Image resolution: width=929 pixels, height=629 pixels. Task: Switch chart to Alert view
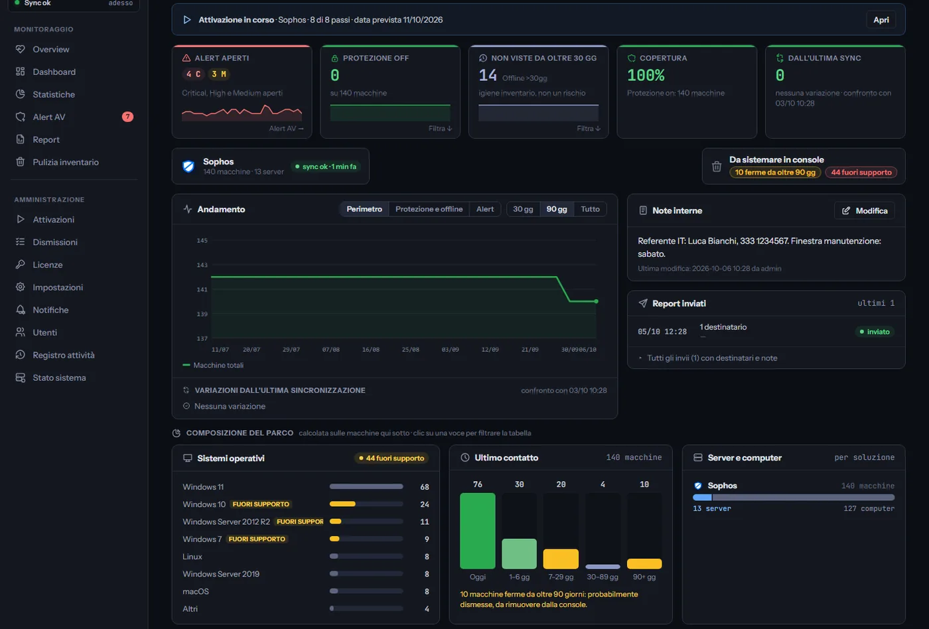click(485, 209)
